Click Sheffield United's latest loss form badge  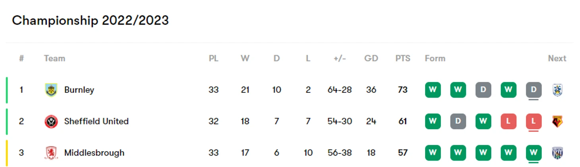coord(534,121)
